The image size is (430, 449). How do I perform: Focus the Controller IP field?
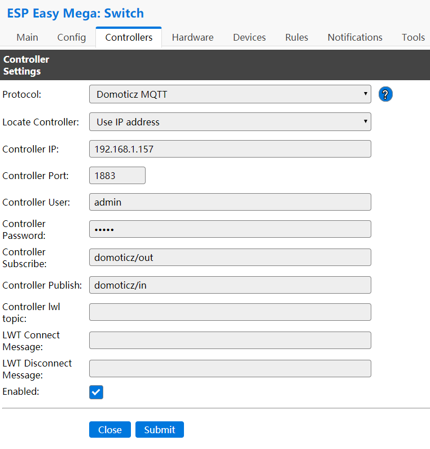230,149
